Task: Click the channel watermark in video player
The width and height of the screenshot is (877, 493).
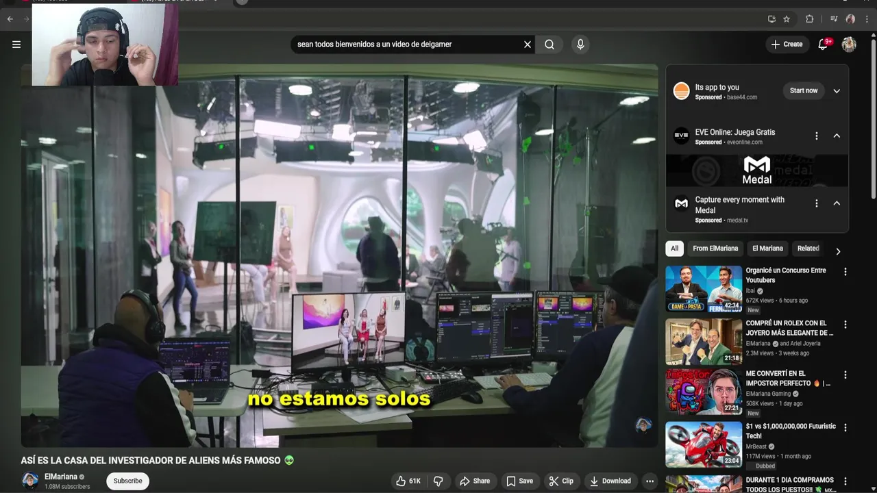Action: [x=643, y=426]
